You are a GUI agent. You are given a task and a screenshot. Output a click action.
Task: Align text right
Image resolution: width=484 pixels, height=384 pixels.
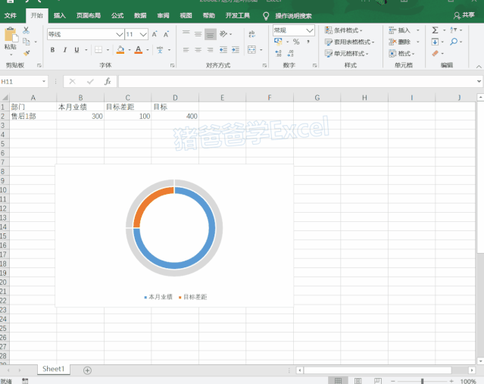(211, 50)
